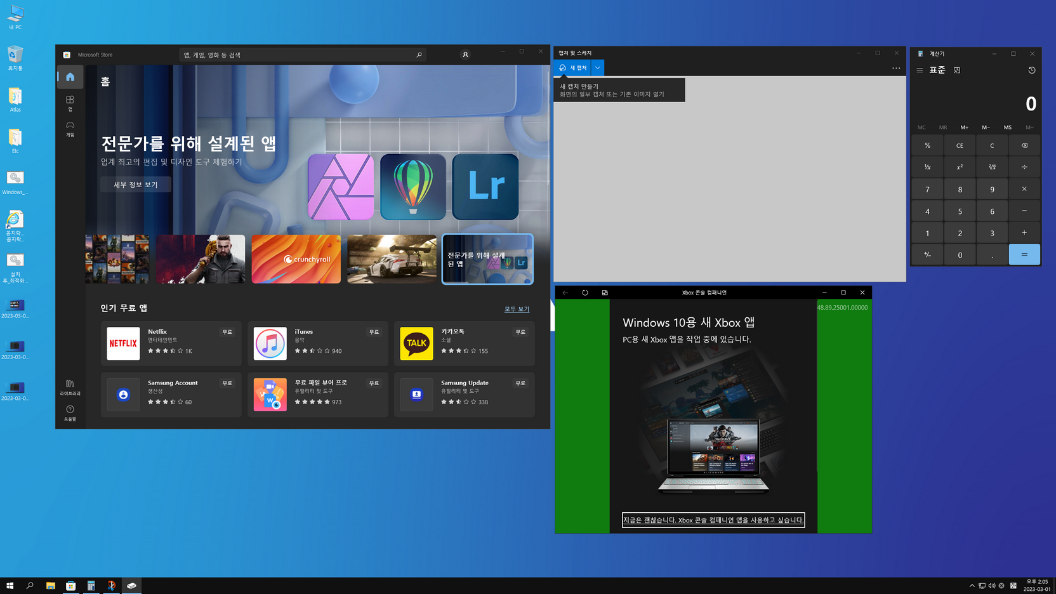Image resolution: width=1056 pixels, height=594 pixels.
Task: Open the Microsoft Store account profile icon
Action: (x=465, y=55)
